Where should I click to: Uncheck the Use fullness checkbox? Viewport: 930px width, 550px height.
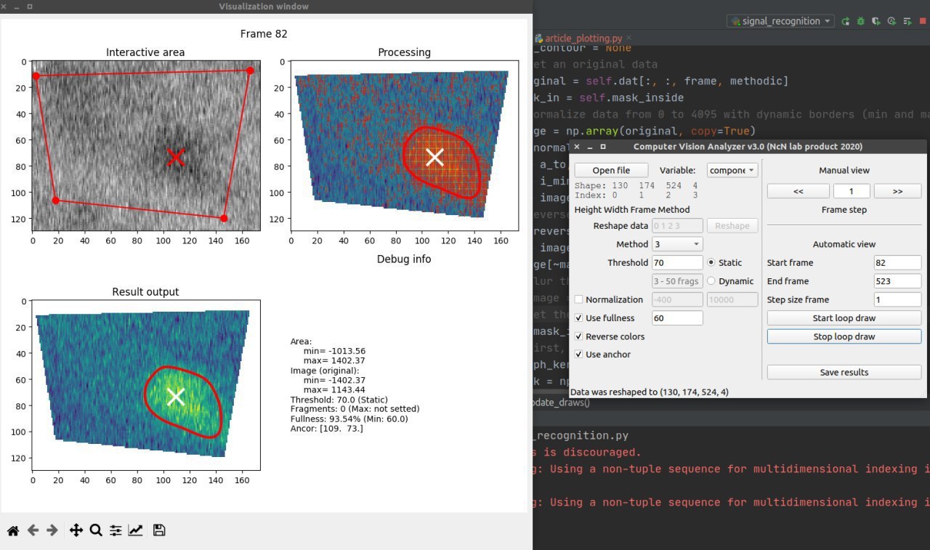click(x=579, y=318)
